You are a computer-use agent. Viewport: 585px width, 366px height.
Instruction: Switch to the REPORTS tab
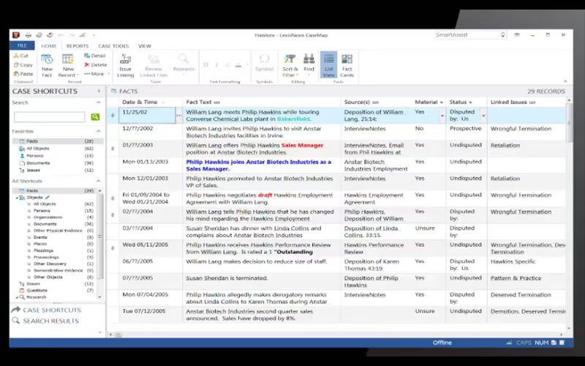[78, 46]
